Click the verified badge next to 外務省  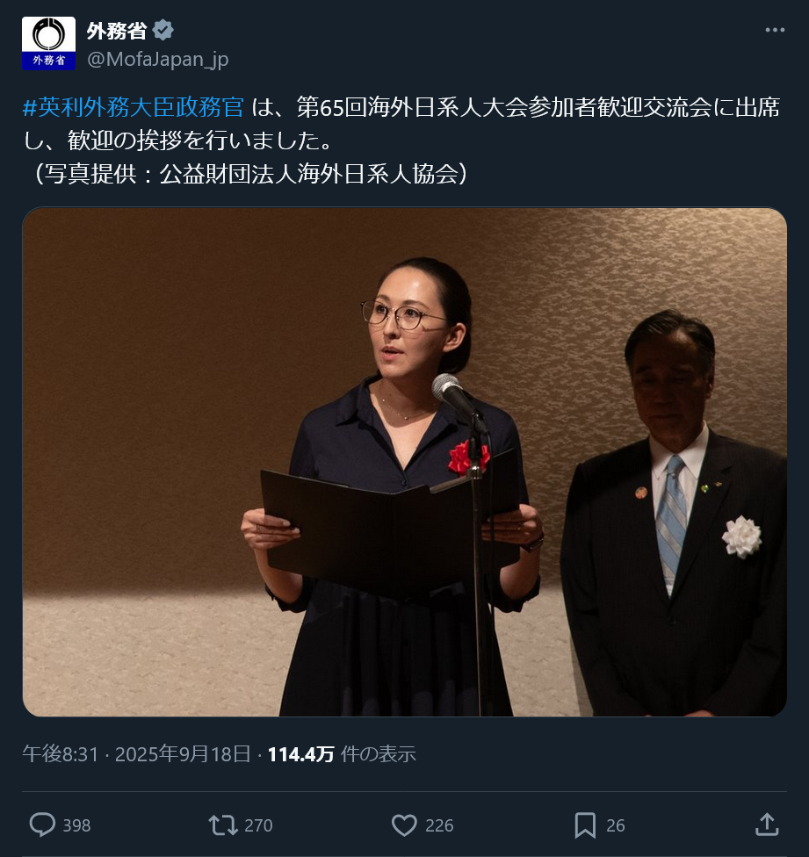[x=163, y=30]
